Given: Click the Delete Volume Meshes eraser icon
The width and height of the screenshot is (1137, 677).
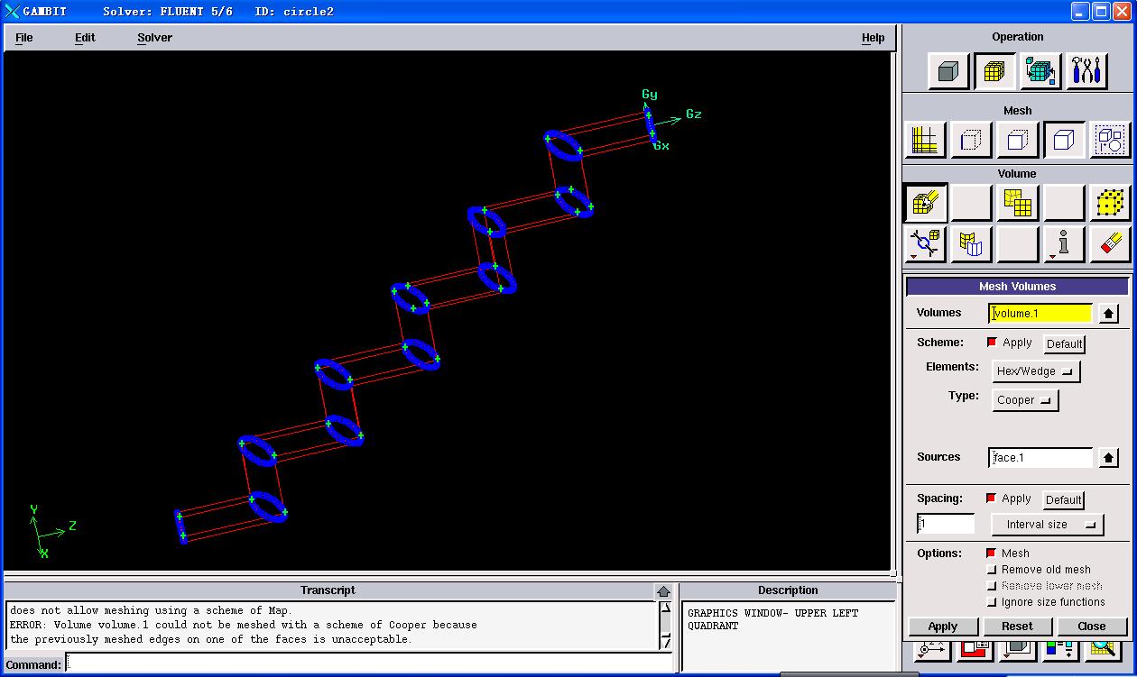Looking at the screenshot, I should pos(1109,243).
